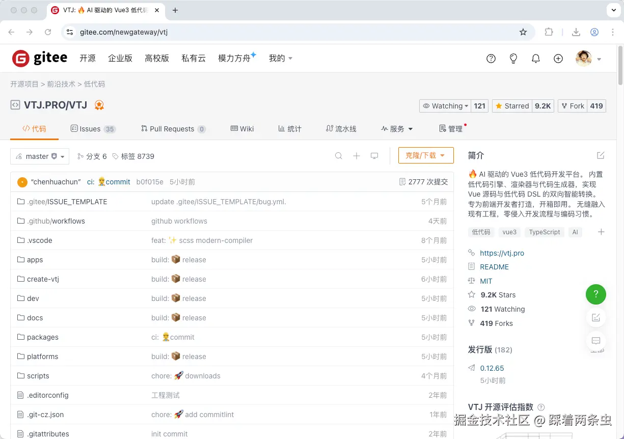Click the floating feedback edit icon
Viewport: 624px width, 439px height.
pos(596,318)
